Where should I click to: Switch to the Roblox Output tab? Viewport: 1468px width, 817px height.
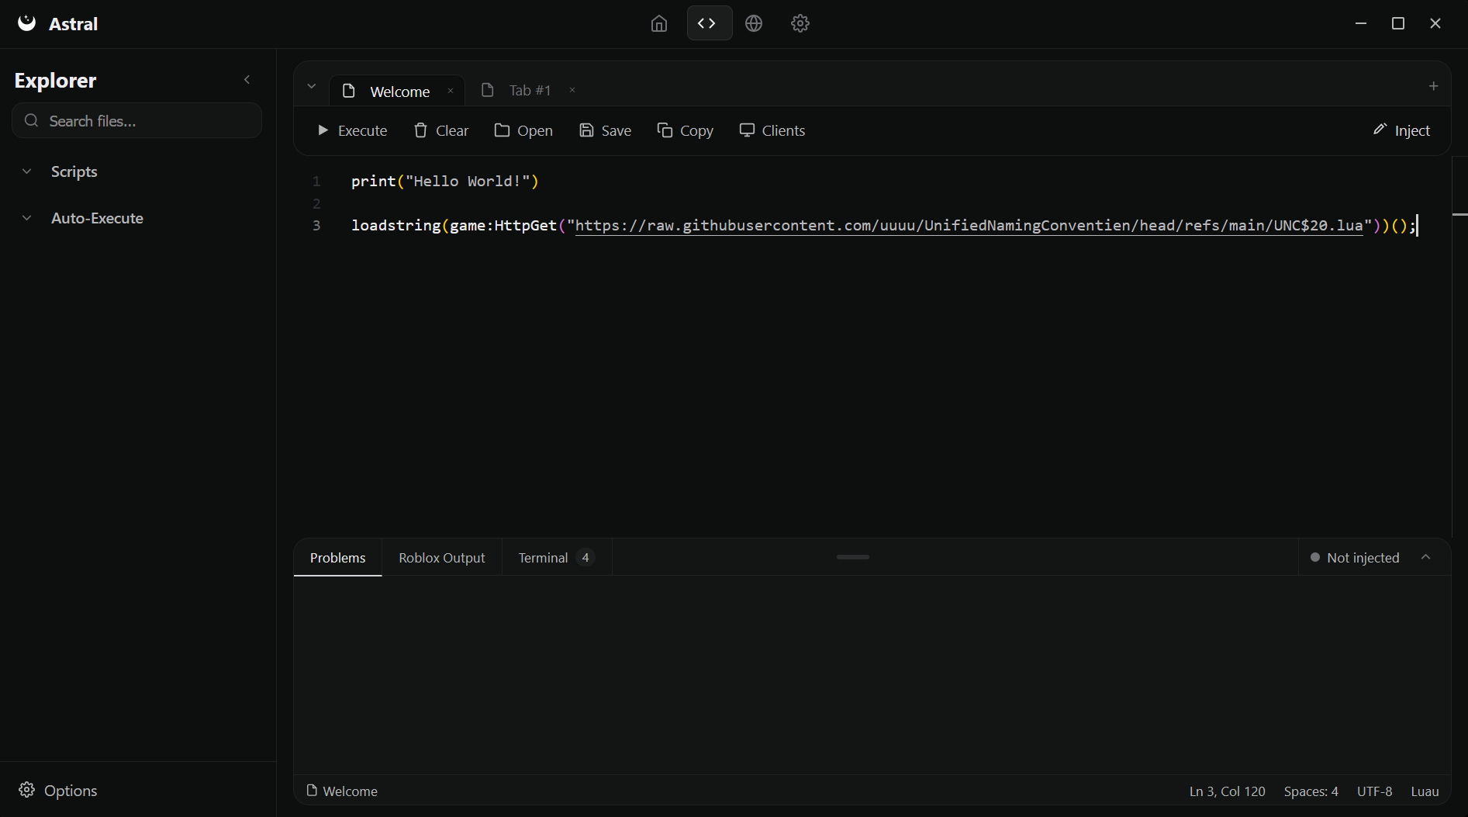click(x=442, y=558)
